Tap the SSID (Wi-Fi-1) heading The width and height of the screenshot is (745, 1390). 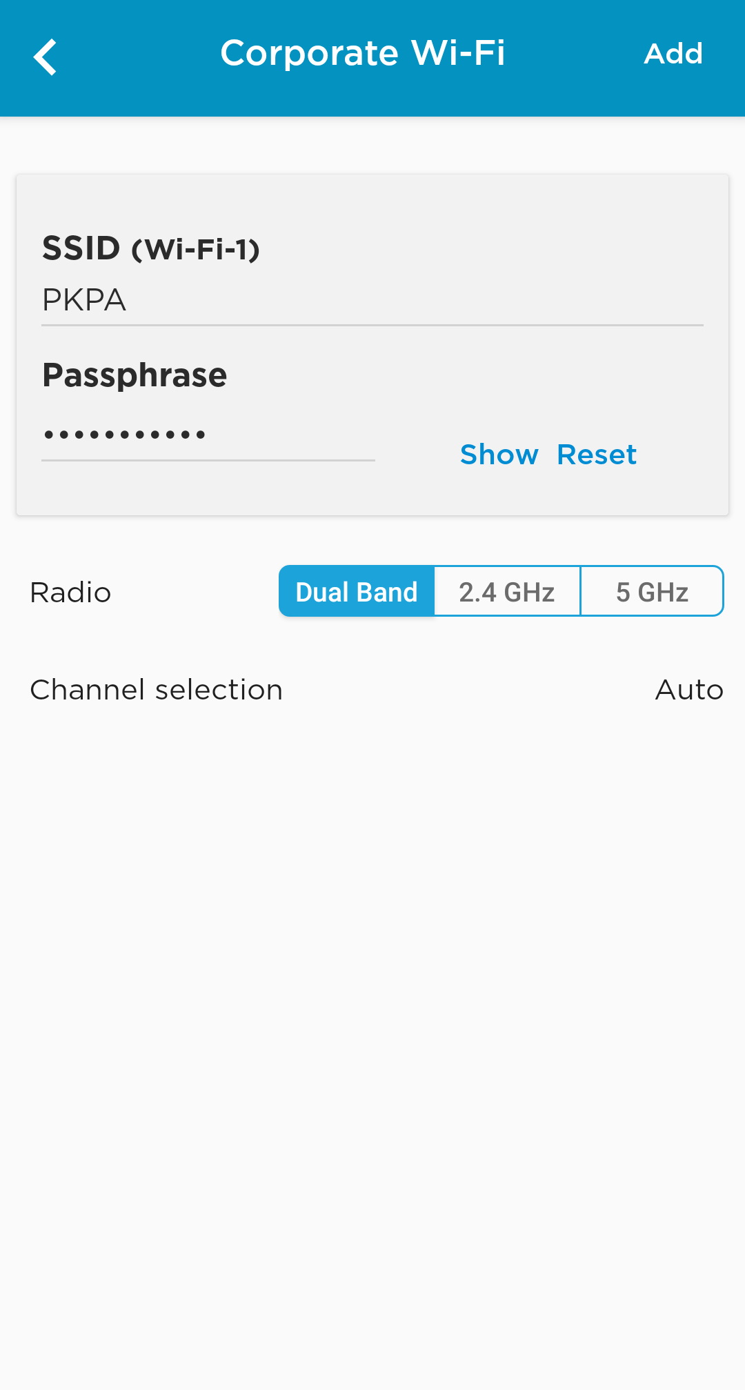click(x=81, y=248)
